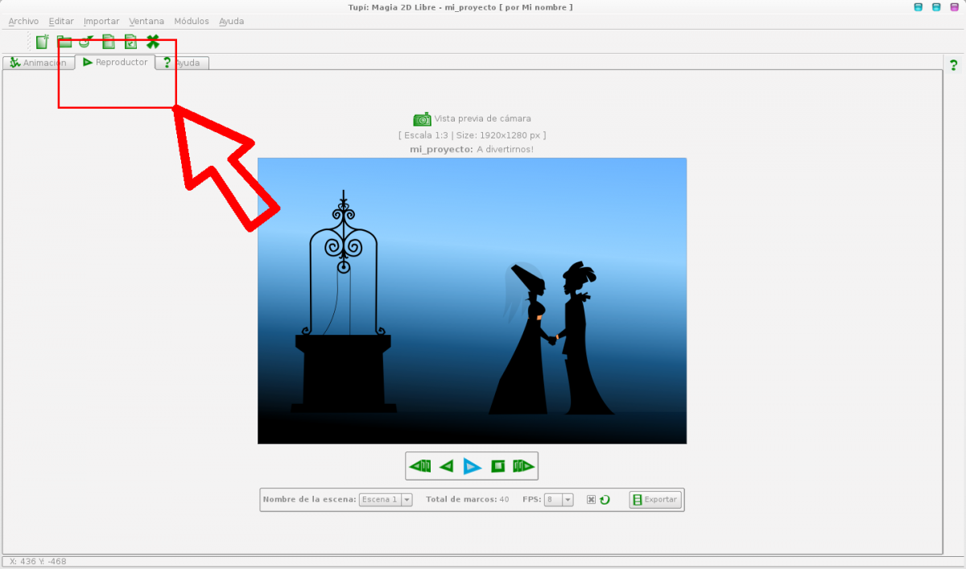Screen dimensions: 966x569
Task: Switch to the Animación tab
Action: (38, 63)
